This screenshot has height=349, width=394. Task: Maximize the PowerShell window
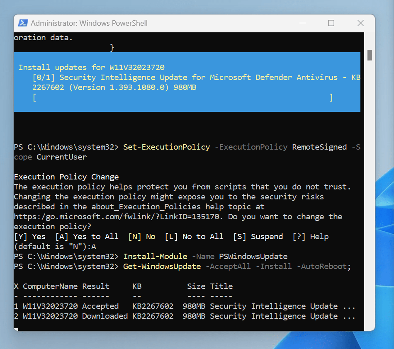(x=331, y=23)
